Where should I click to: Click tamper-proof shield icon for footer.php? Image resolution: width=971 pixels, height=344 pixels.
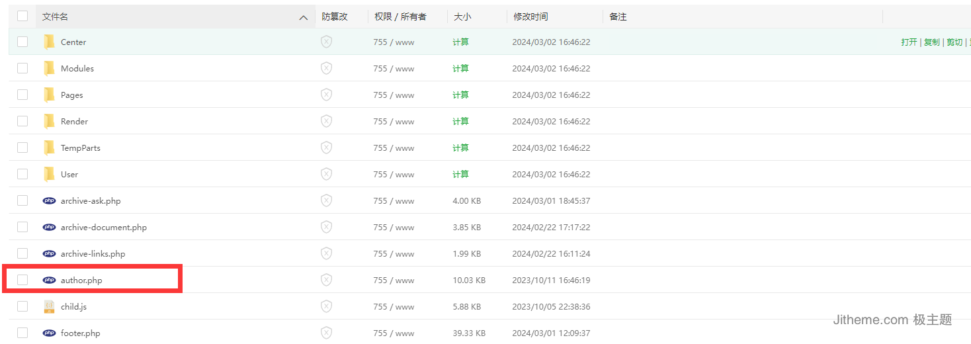326,333
